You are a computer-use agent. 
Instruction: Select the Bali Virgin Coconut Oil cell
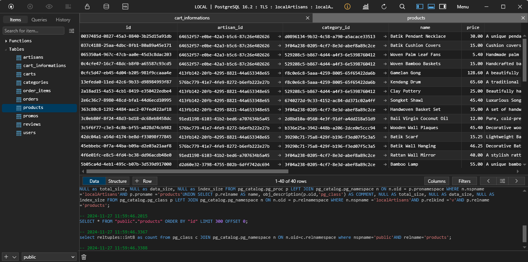pyautogui.click(x=425, y=118)
